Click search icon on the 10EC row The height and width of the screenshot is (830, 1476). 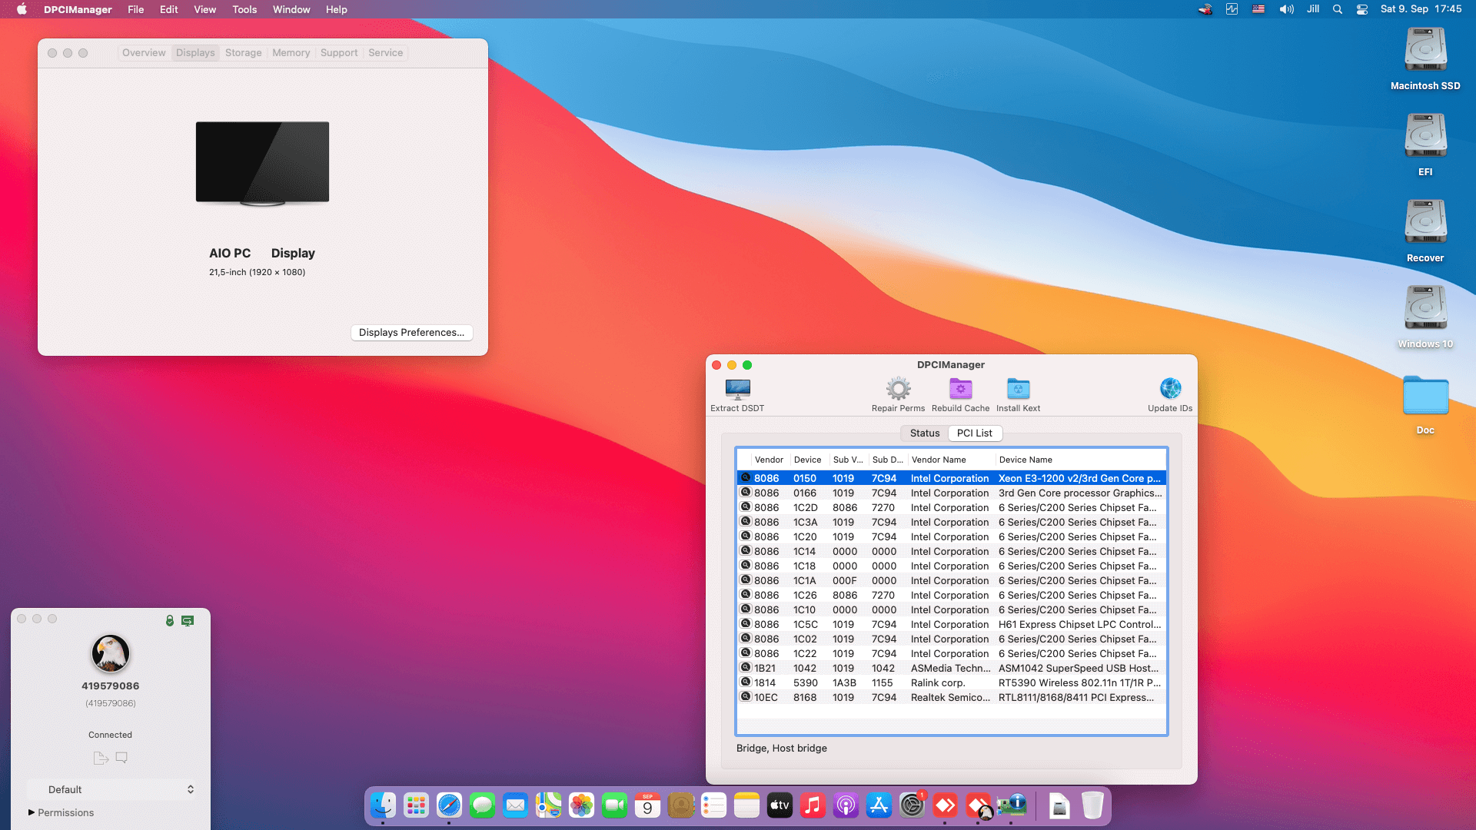745,697
